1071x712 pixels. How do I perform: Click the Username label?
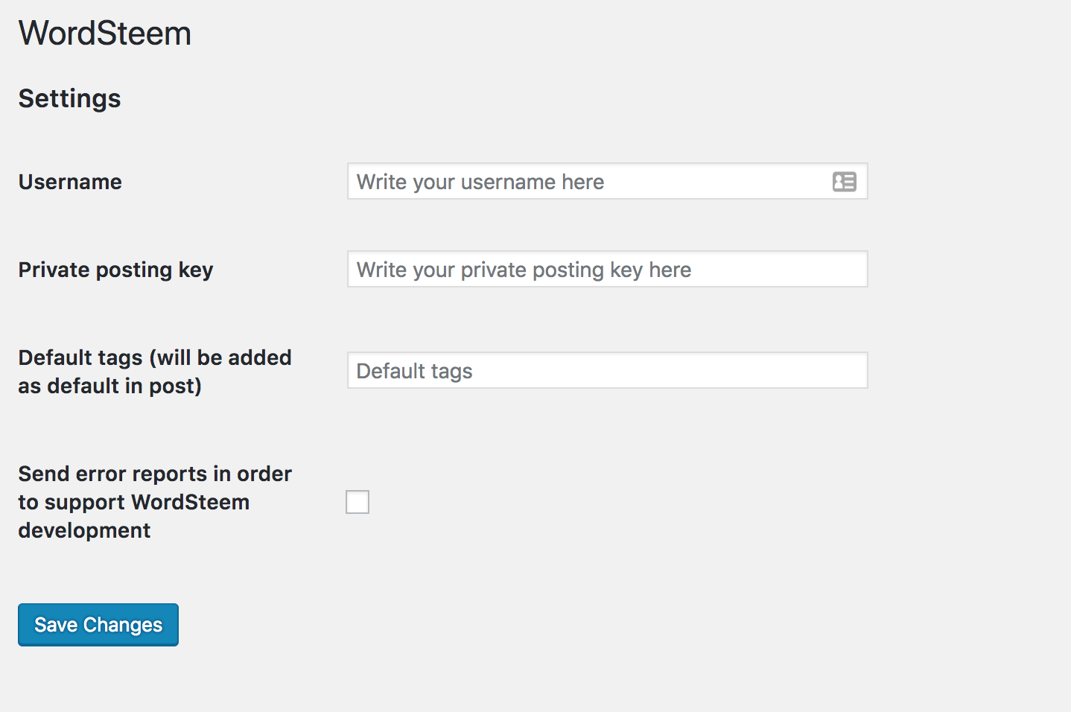pos(70,182)
